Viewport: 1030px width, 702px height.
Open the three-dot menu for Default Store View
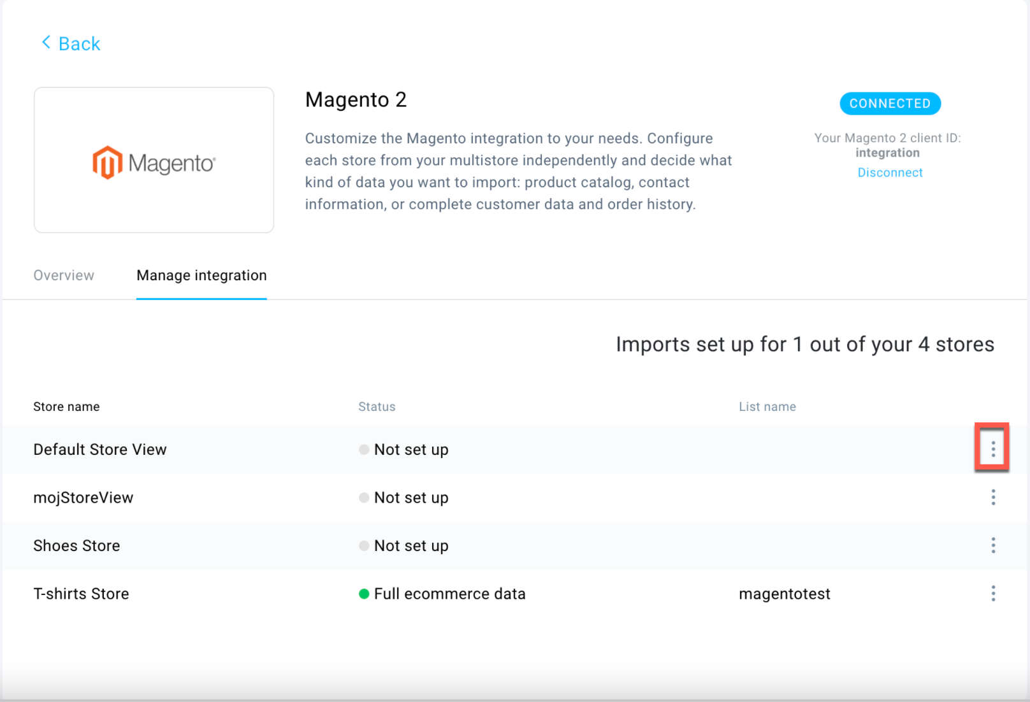tap(992, 449)
